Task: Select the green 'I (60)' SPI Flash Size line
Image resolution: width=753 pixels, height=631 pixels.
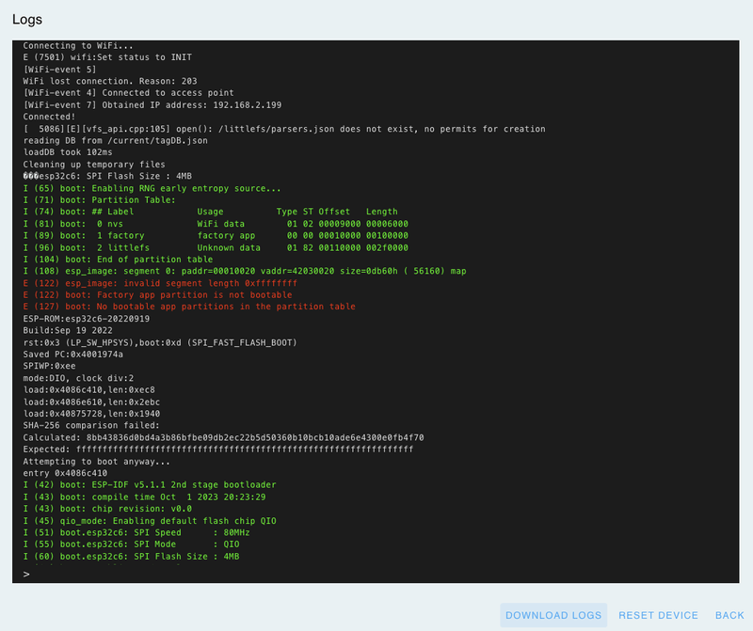Action: tap(131, 557)
